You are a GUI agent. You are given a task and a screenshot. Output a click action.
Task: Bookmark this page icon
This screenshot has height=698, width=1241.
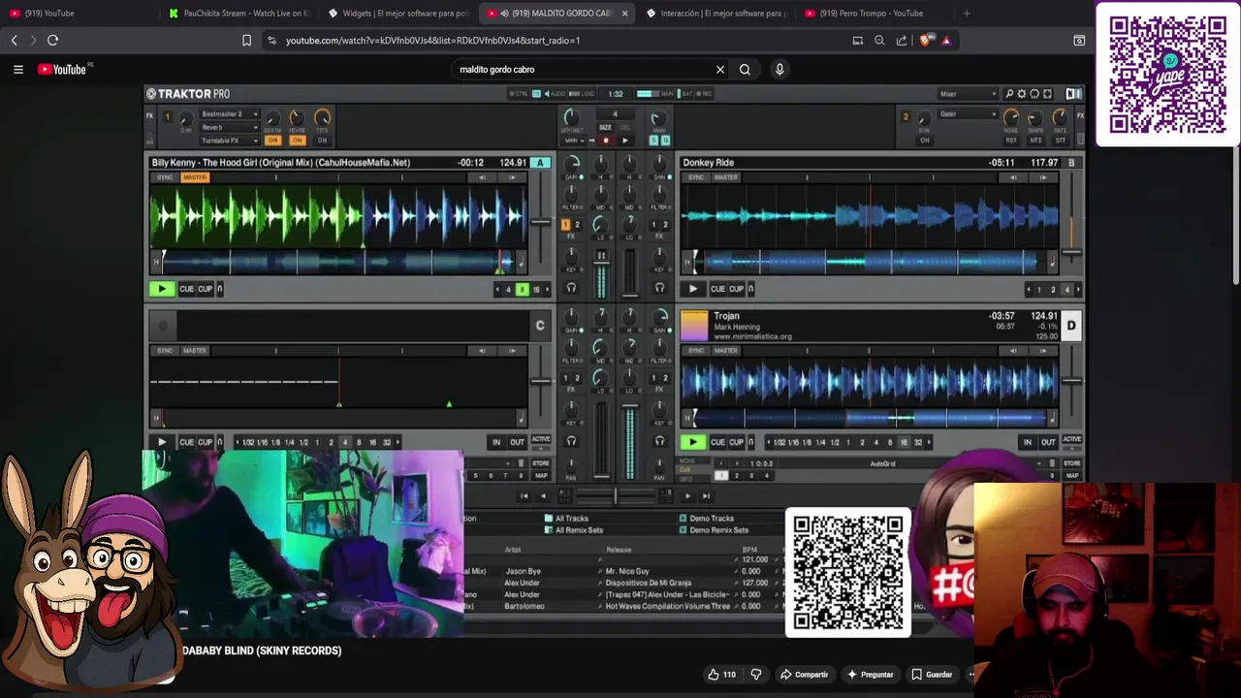(x=246, y=41)
